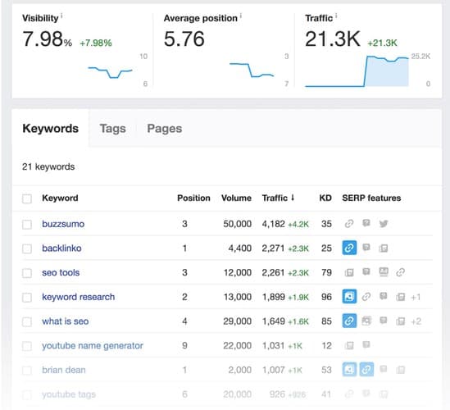Sort by KD column header
Viewport: 450px width, 410px height.
pos(325,198)
